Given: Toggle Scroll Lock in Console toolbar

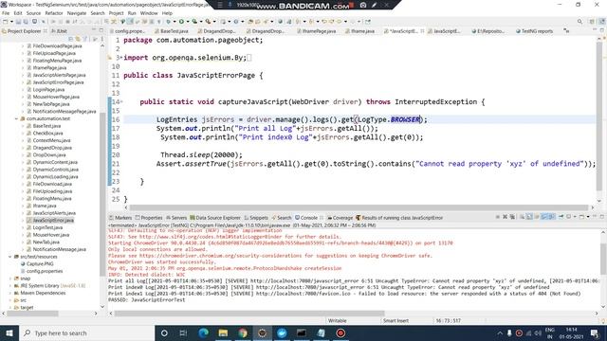Looking at the screenshot, I should point(529,217).
